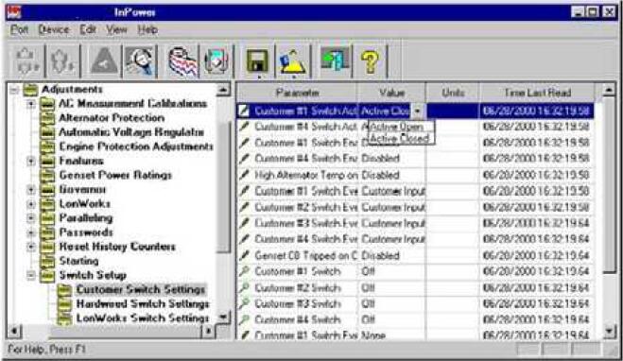Expand the Reset History Counters node

point(31,247)
